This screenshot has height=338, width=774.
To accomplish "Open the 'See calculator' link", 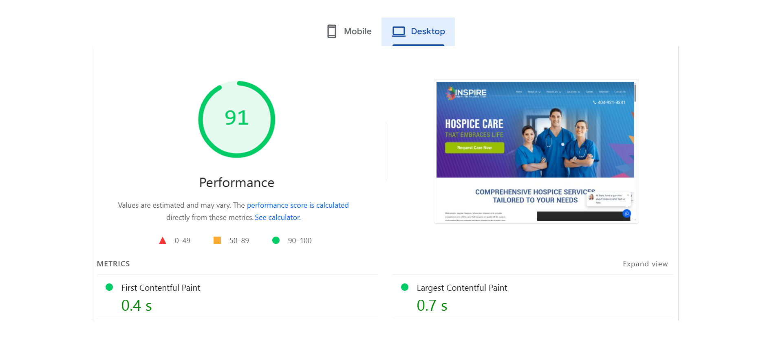I will (277, 217).
